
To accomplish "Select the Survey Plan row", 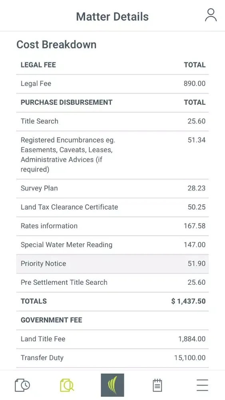I will point(112,188).
